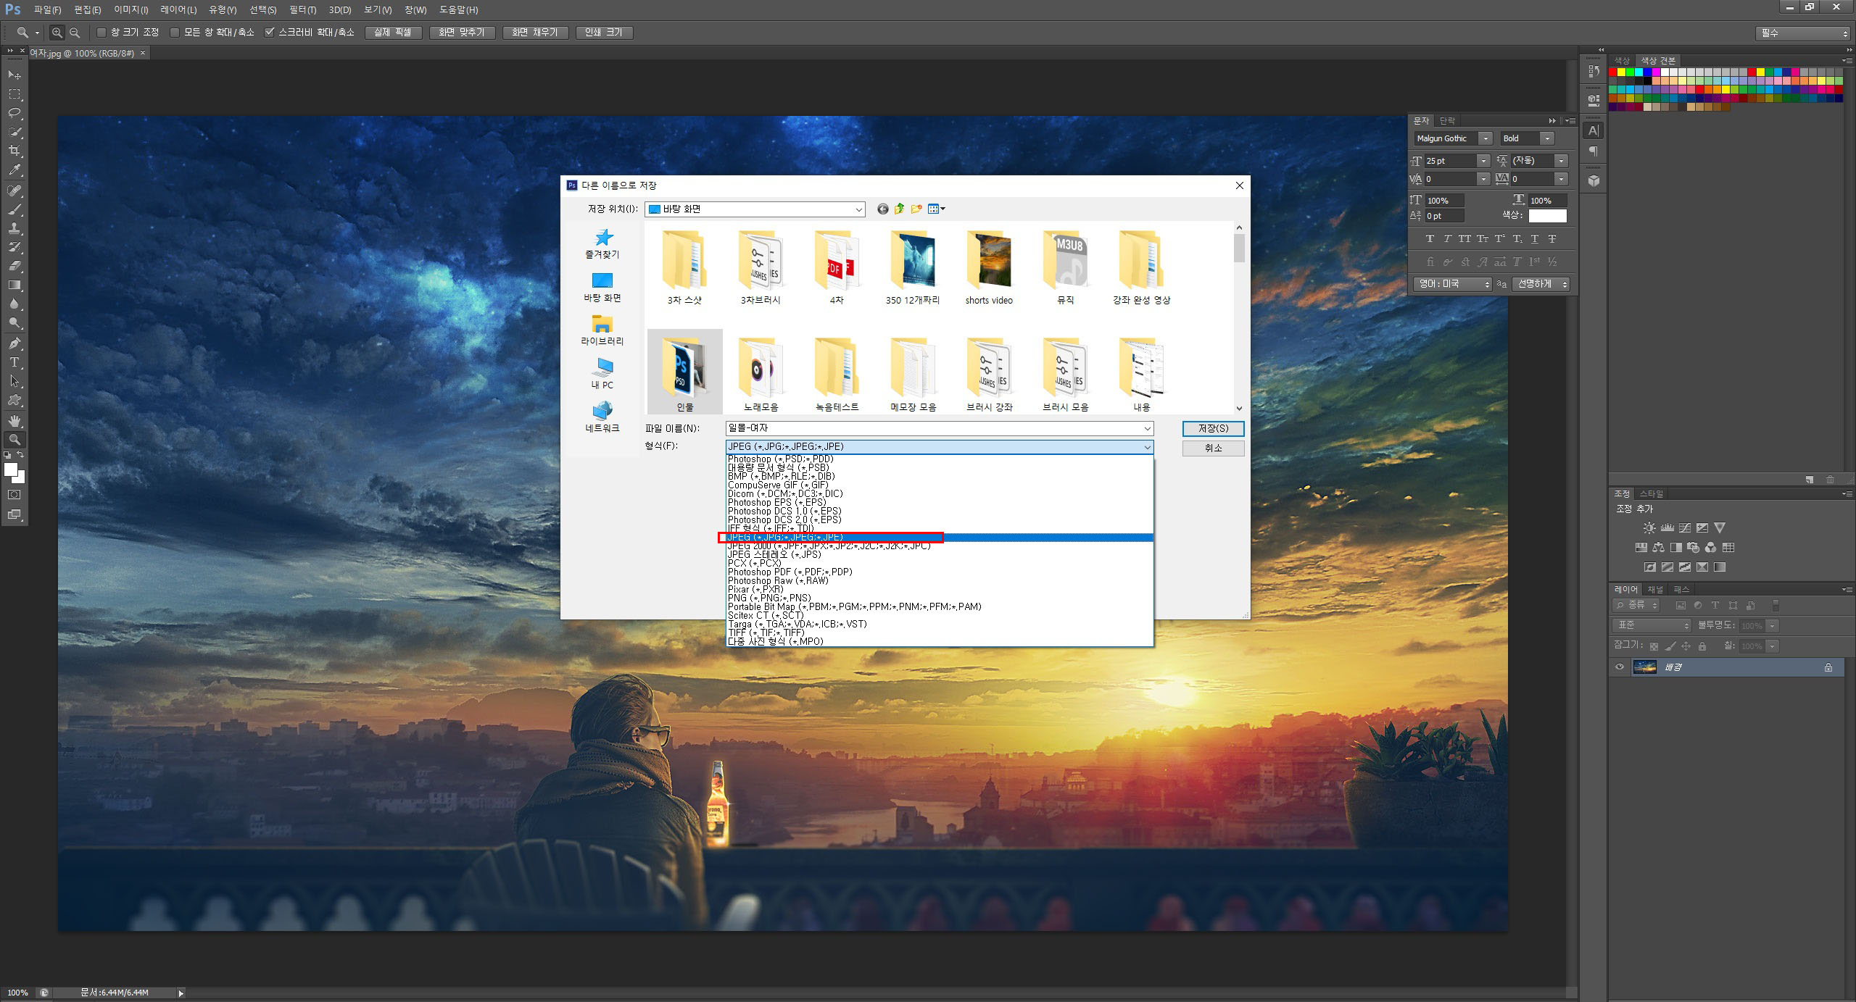
Task: Enable 창 크기 조정 checkbox
Action: coord(102,33)
